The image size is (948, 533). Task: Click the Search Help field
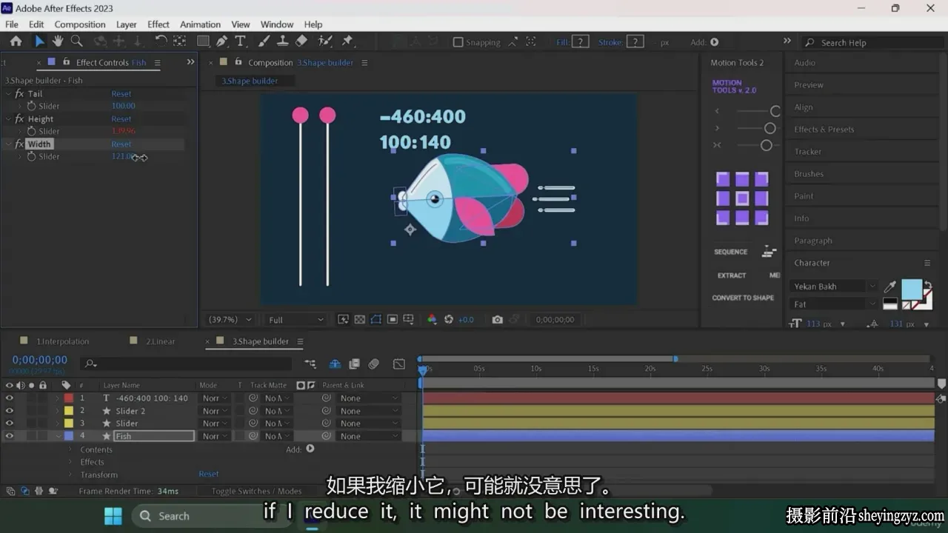point(871,43)
